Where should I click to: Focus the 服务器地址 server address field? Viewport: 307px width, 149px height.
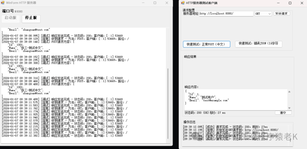click(226, 14)
